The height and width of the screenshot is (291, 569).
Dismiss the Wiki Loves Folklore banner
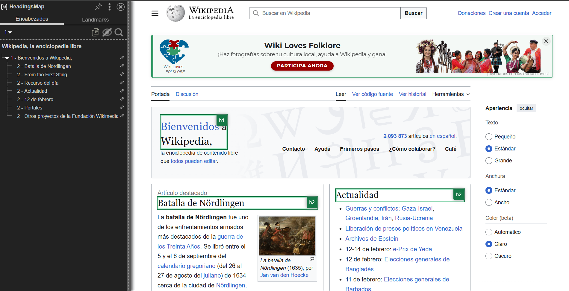[546, 41]
